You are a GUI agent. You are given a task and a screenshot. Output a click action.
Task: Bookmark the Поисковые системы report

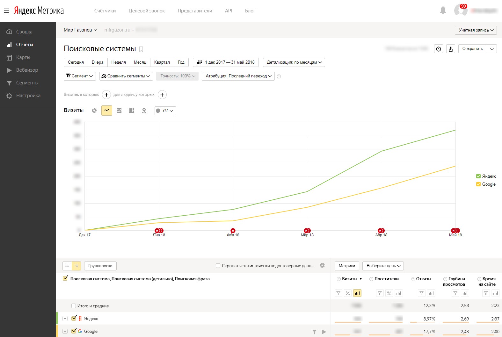point(141,49)
